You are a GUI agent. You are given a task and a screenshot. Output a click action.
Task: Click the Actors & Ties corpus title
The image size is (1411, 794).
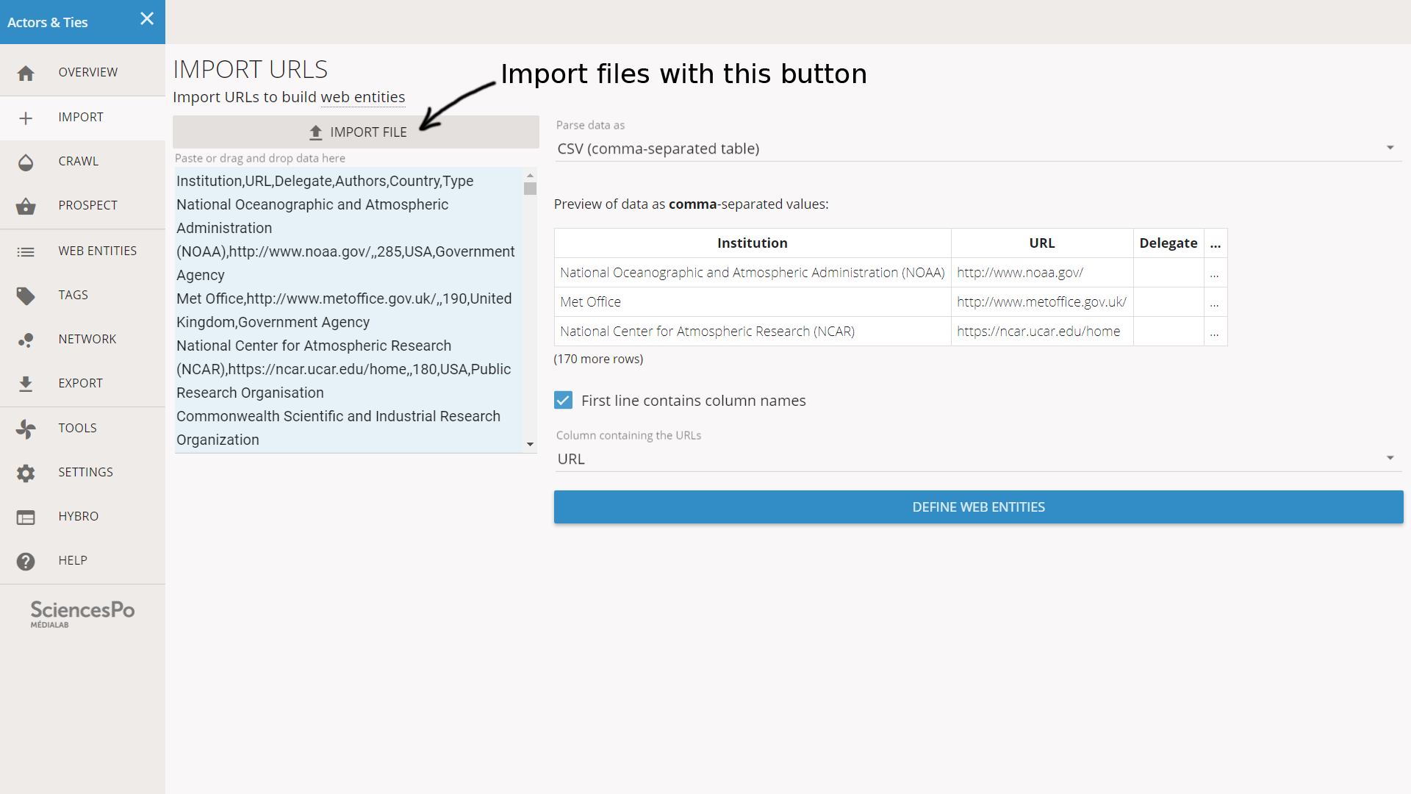[48, 22]
